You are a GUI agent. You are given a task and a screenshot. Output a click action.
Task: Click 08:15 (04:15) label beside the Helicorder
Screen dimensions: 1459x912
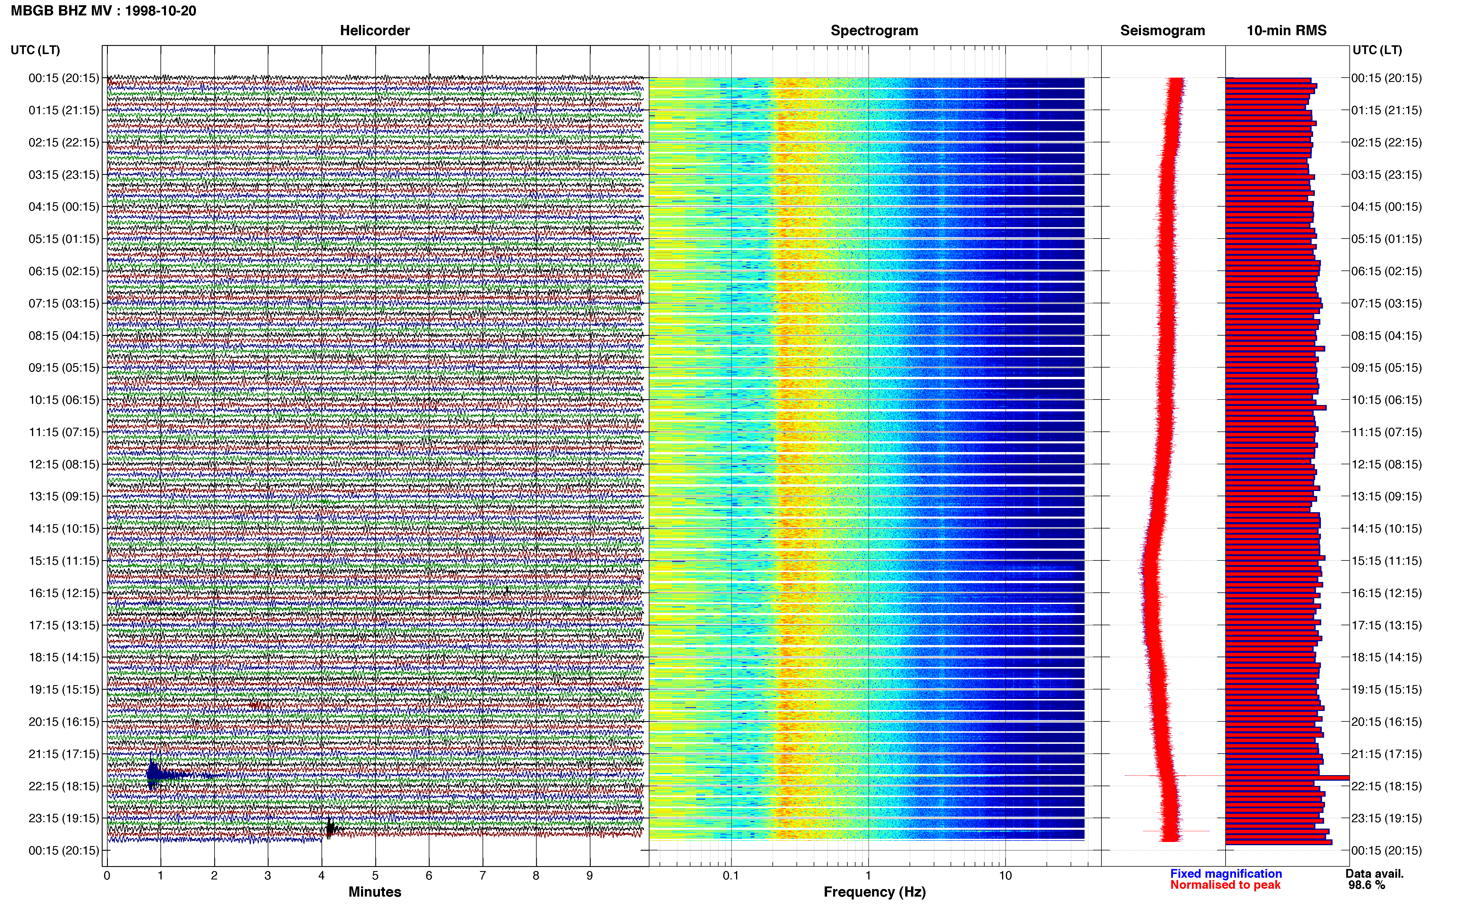pos(64,335)
